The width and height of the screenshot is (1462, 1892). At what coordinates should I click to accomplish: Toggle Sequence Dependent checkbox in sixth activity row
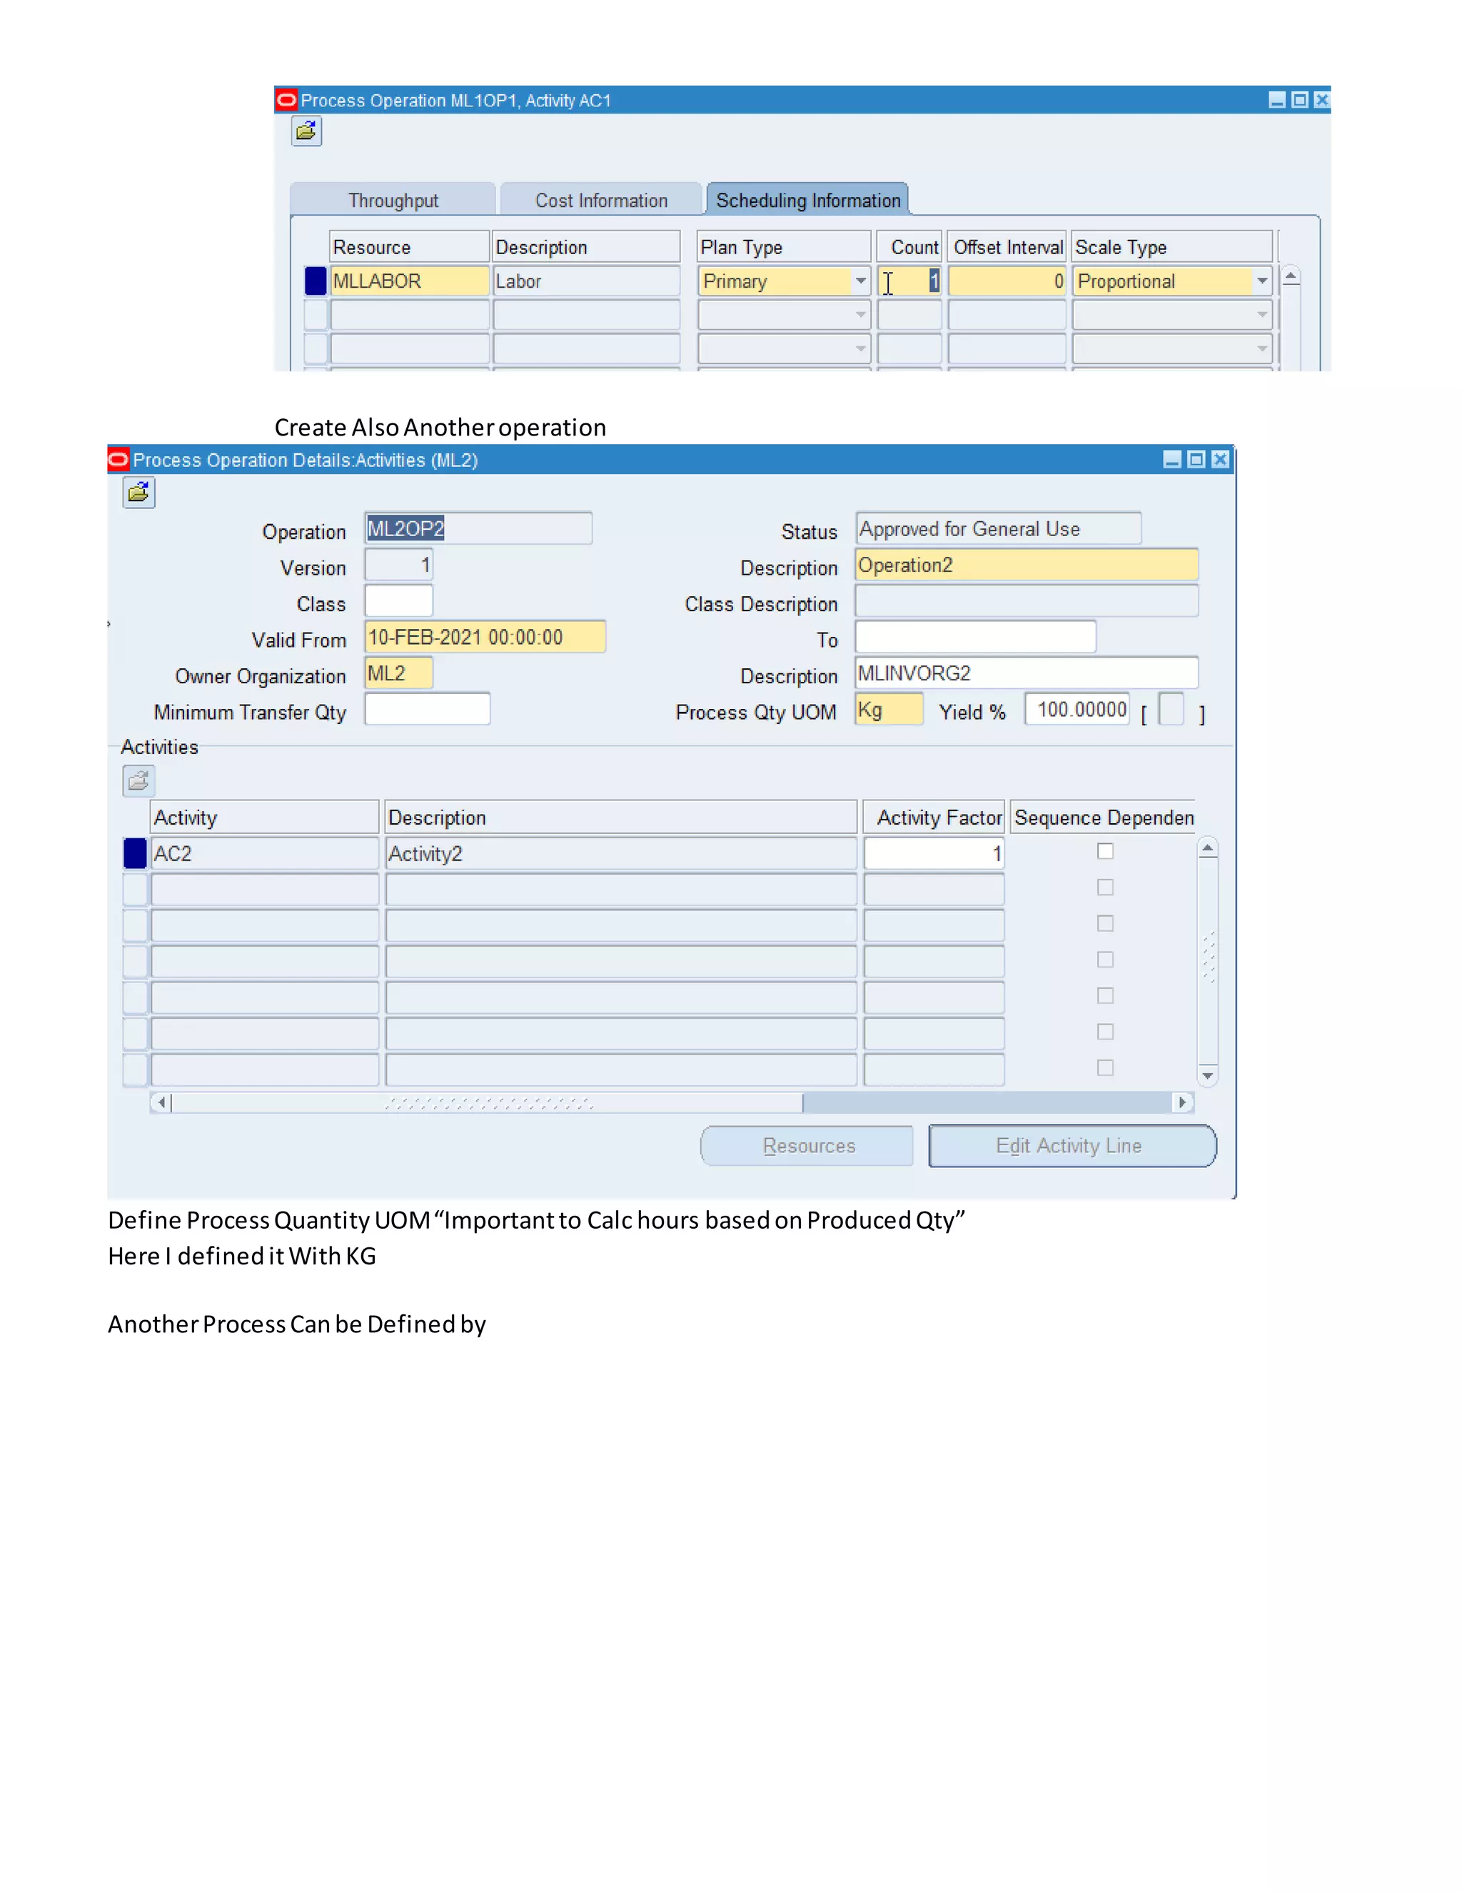point(1105,1032)
